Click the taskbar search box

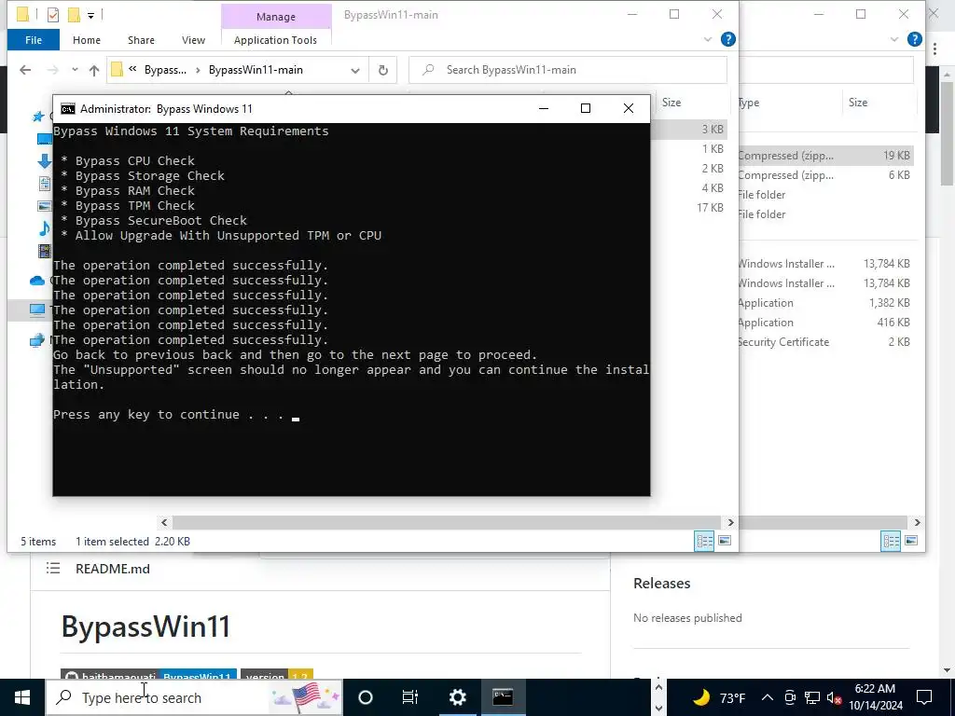click(x=195, y=697)
